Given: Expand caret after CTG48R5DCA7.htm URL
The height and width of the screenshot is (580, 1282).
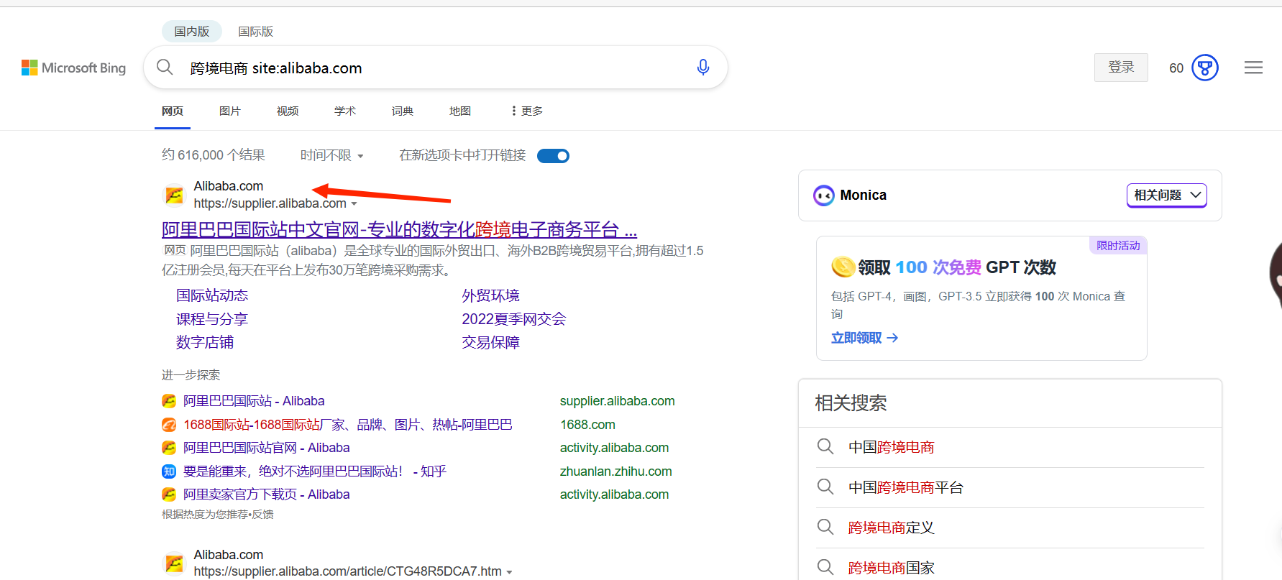Looking at the screenshot, I should [509, 572].
